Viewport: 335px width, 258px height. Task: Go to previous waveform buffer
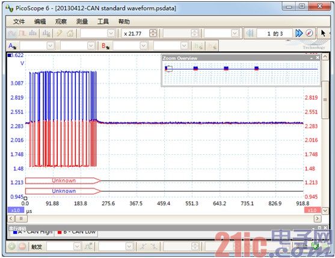coord(250,33)
